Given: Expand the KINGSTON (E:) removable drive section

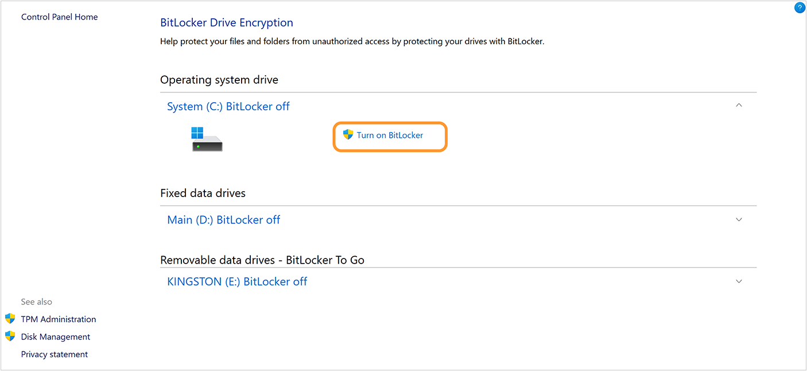Looking at the screenshot, I should pos(739,281).
